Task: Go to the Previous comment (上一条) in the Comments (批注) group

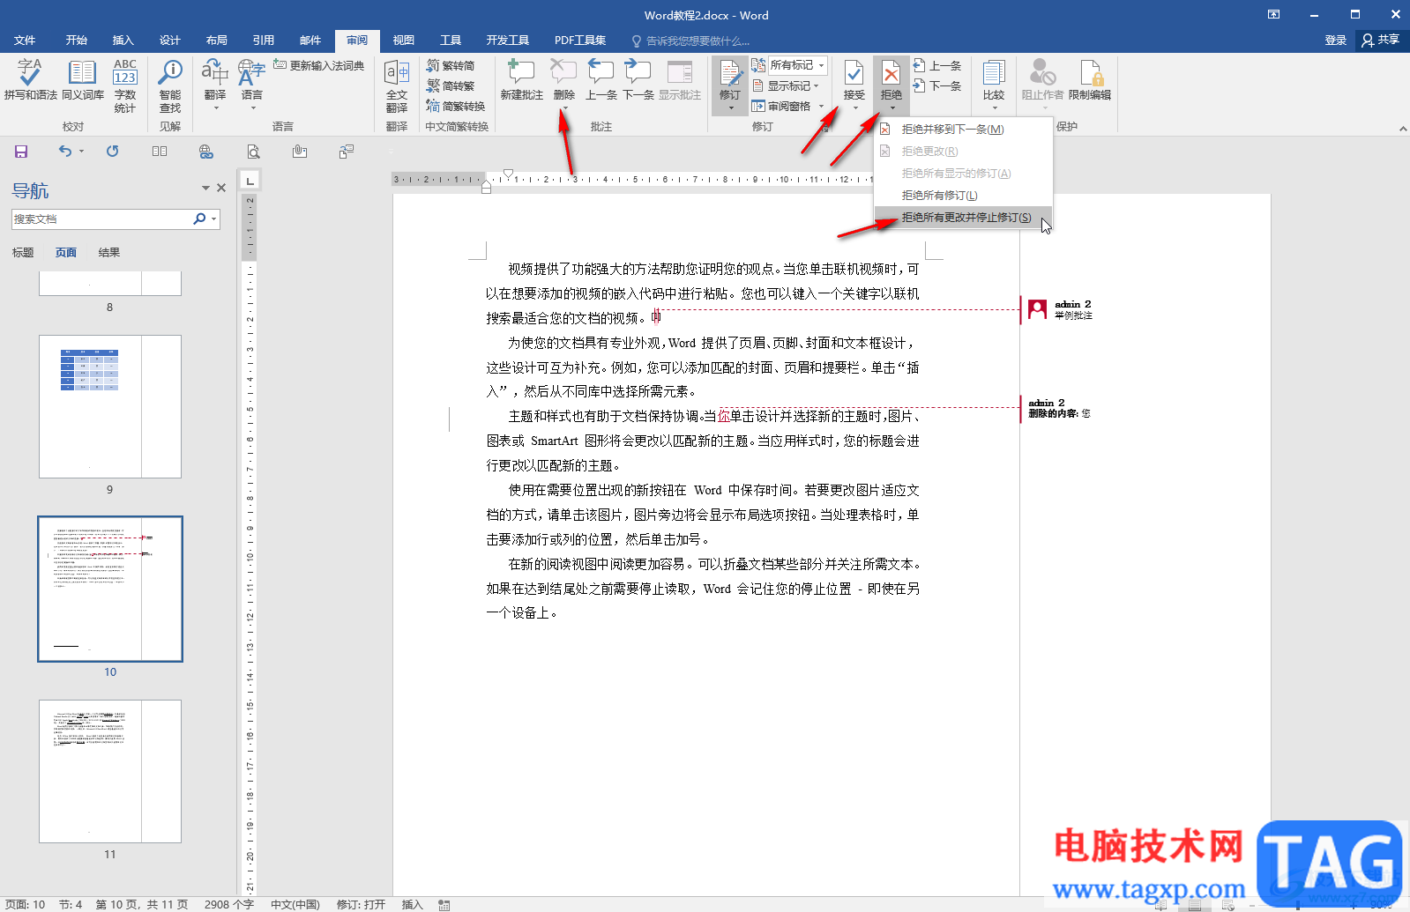Action: [601, 80]
